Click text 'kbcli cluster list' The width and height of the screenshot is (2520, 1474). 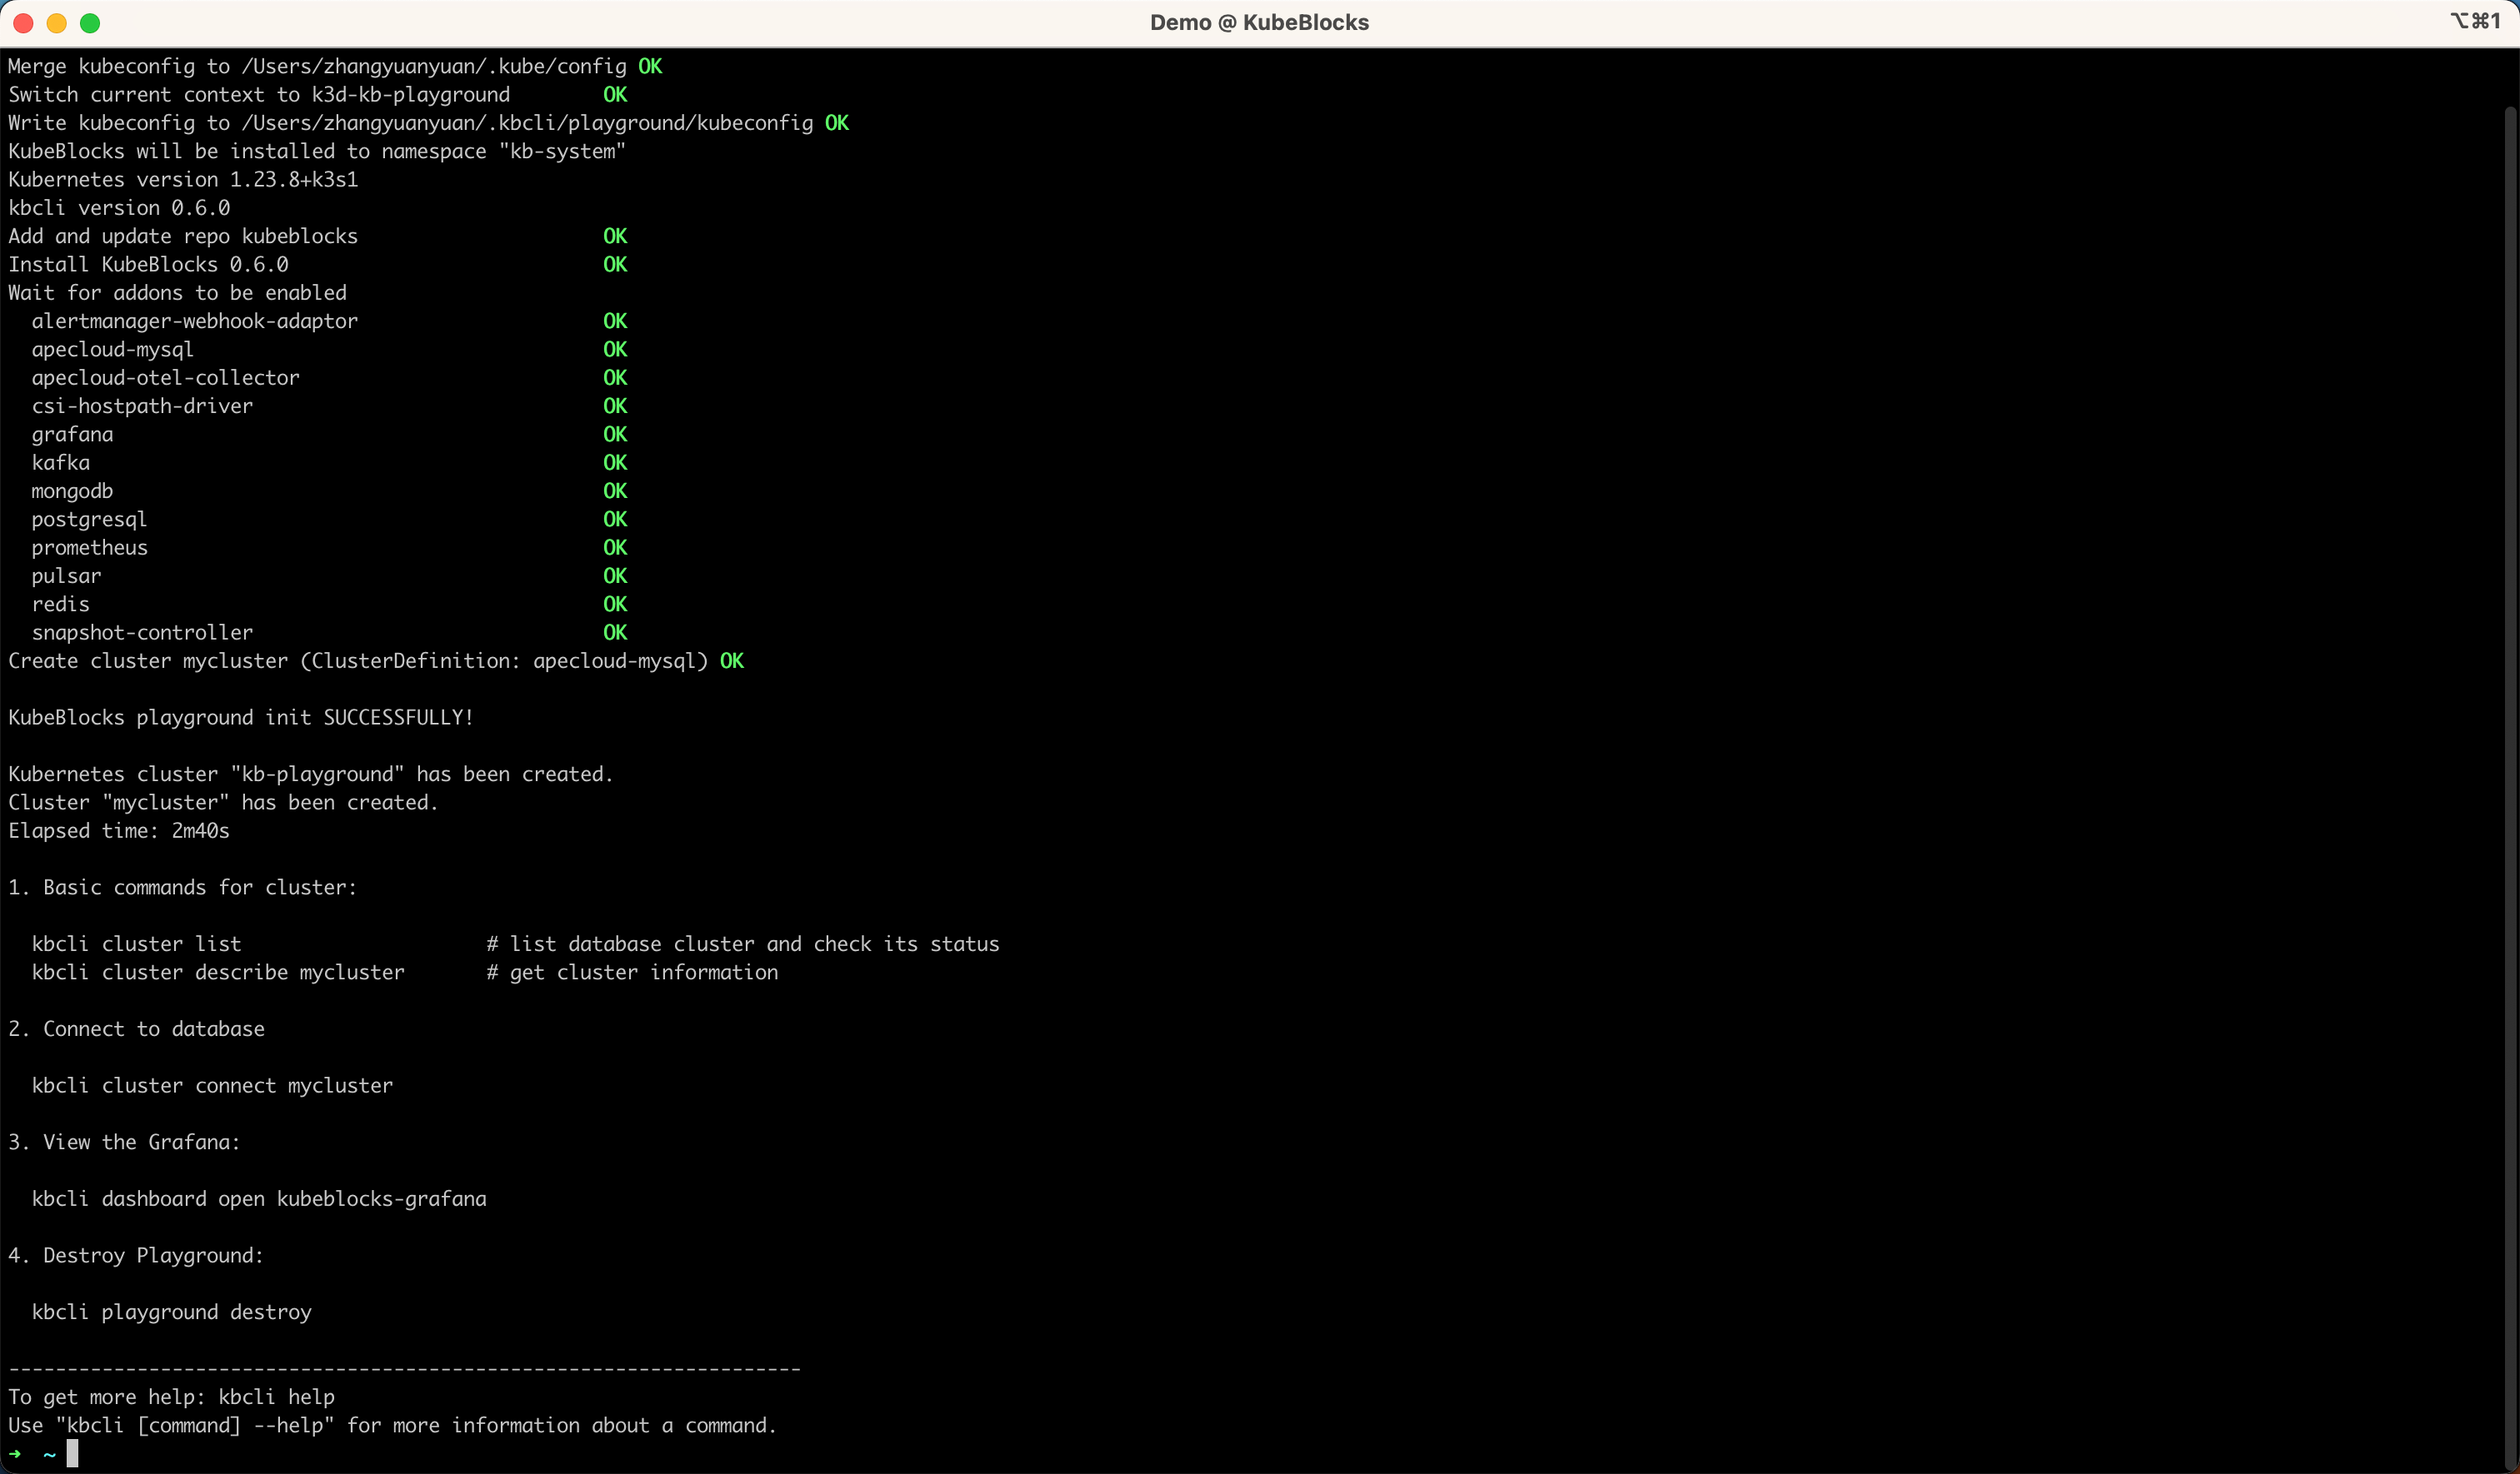point(136,944)
